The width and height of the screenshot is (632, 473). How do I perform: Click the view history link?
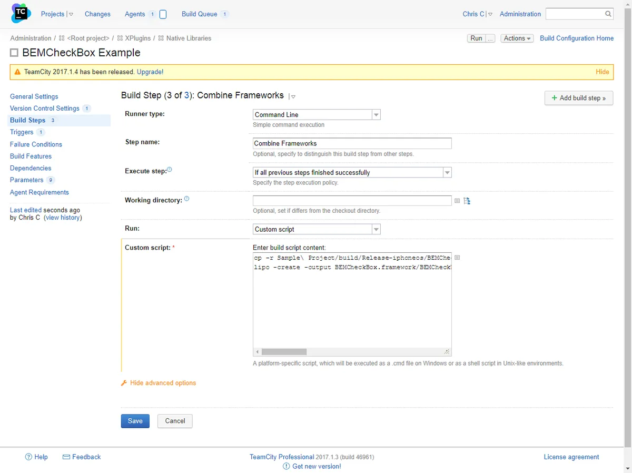click(x=63, y=218)
